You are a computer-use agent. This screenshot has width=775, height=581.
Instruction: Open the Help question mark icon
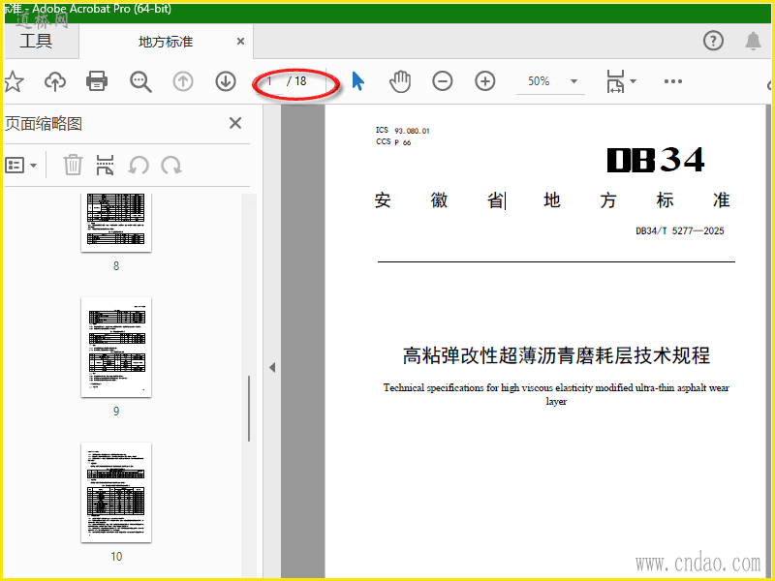(x=713, y=41)
